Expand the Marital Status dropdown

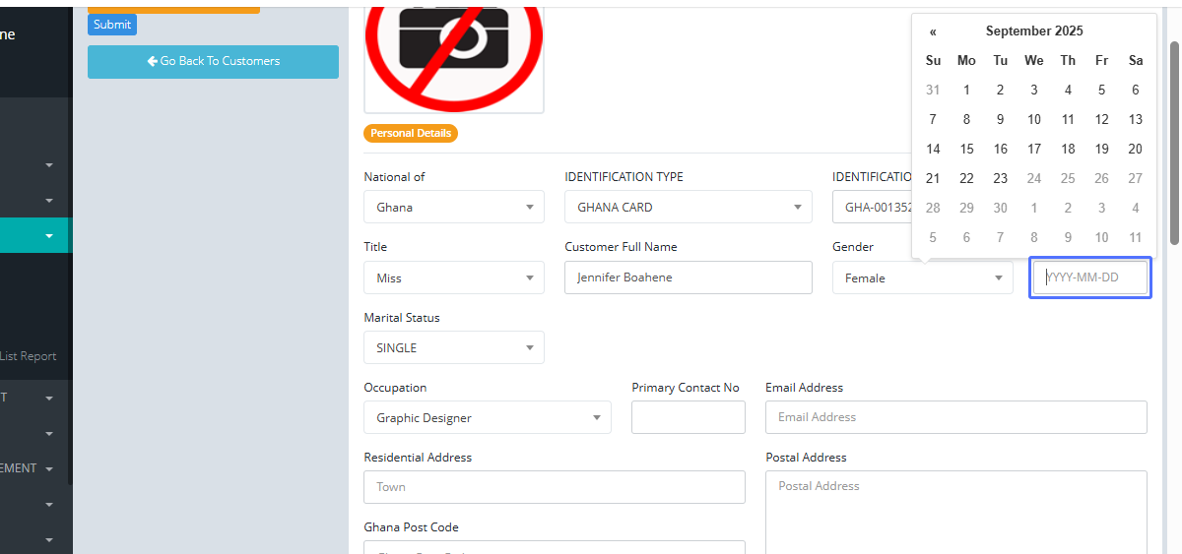point(453,348)
